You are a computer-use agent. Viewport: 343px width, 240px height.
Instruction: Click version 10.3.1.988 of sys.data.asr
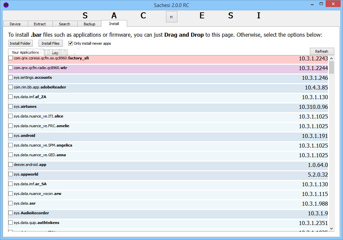(x=315, y=204)
